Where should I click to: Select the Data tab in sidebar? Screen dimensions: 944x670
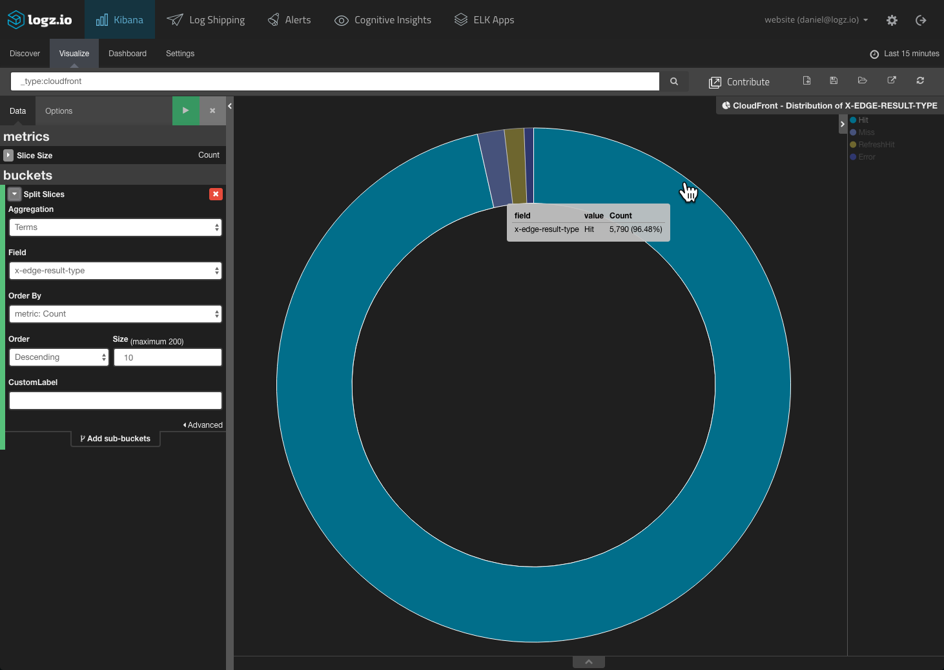18,111
